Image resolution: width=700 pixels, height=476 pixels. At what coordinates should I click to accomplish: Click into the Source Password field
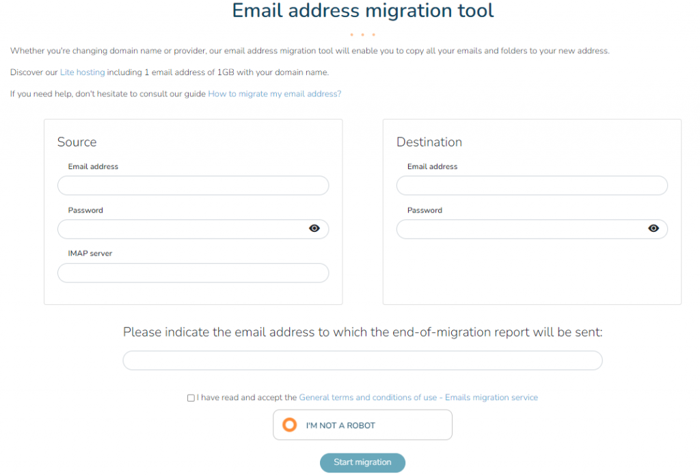(181, 229)
